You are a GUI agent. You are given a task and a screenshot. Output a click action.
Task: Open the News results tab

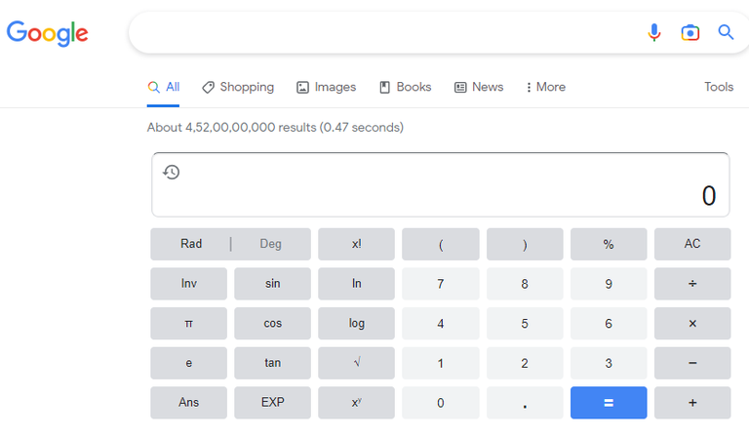pos(479,87)
